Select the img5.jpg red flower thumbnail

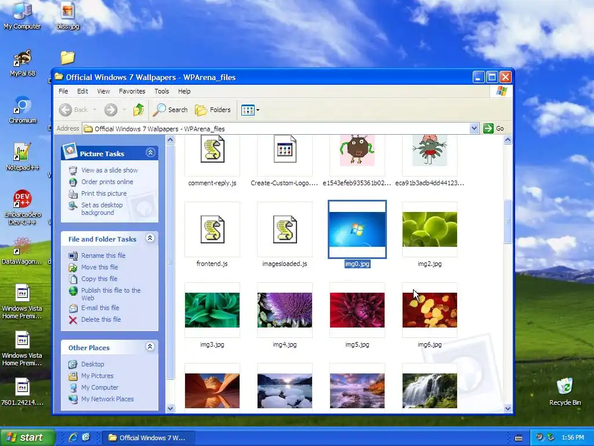357,310
